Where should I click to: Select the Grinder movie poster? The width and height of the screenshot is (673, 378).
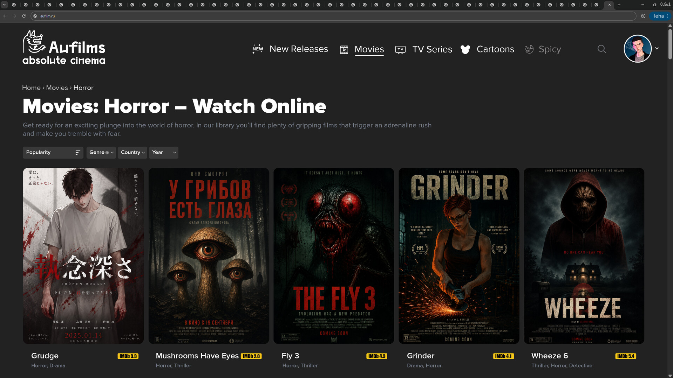tap(459, 256)
